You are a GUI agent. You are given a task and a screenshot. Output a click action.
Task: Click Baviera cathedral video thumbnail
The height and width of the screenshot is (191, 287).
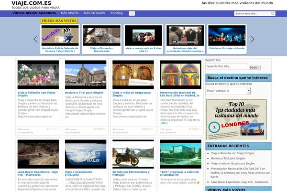pyautogui.click(x=86, y=75)
